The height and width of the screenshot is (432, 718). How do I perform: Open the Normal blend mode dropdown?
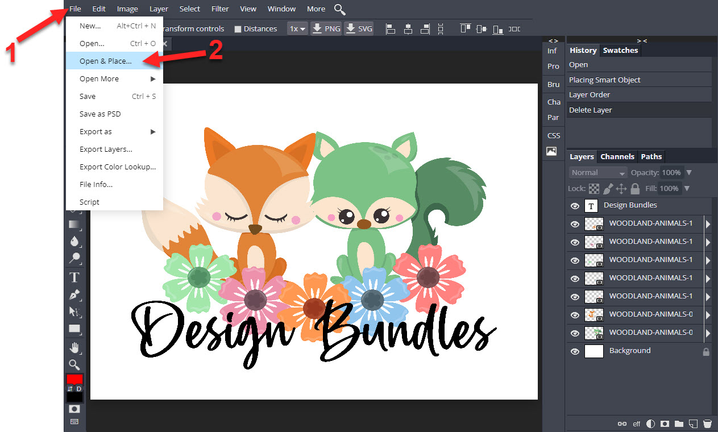pyautogui.click(x=598, y=173)
